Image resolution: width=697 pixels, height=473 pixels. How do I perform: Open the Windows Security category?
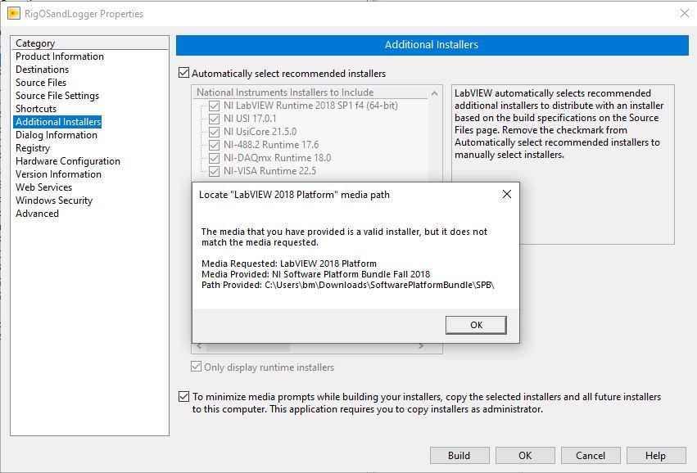pyautogui.click(x=54, y=200)
